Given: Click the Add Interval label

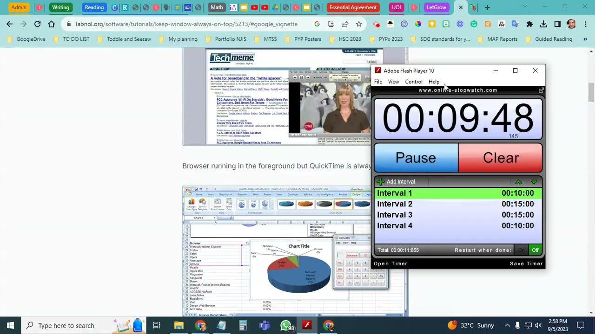Looking at the screenshot, I should pos(401,182).
